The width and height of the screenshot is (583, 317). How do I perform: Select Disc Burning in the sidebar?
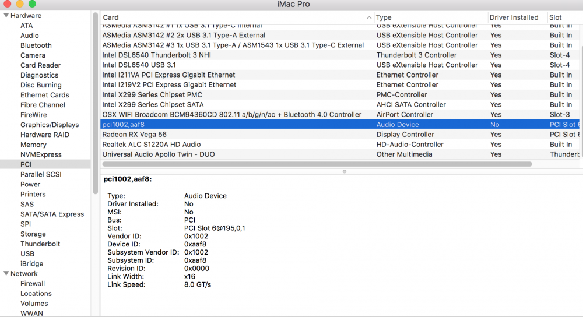pyautogui.click(x=41, y=85)
